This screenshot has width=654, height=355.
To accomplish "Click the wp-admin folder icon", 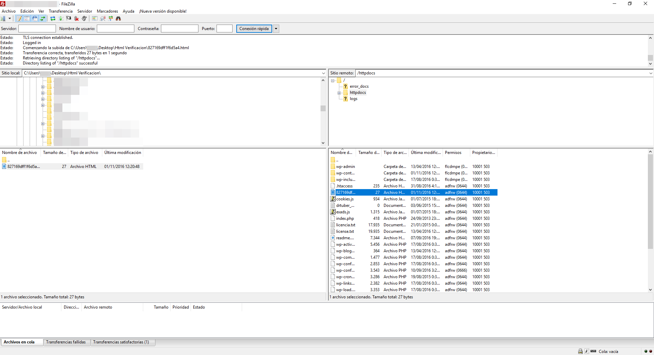I will [x=333, y=167].
